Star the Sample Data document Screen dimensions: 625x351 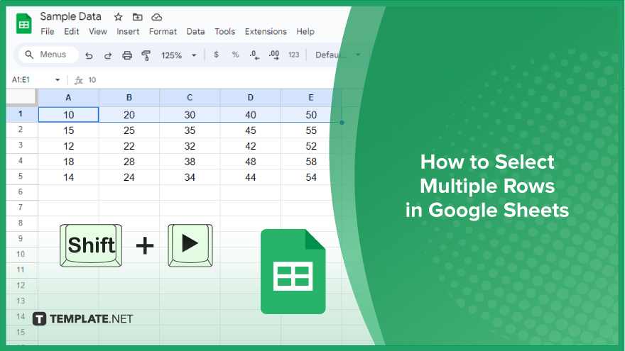pos(118,17)
